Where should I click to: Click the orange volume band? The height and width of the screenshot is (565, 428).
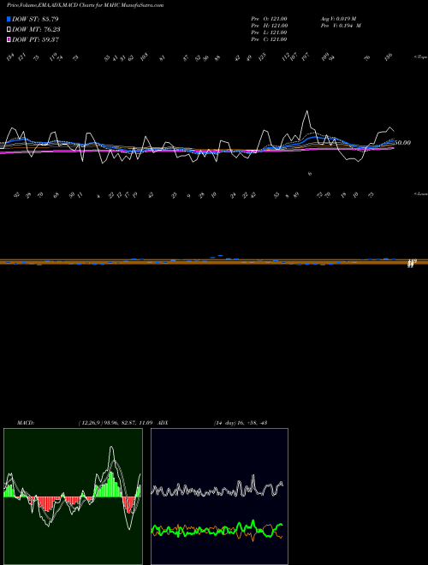(214, 262)
